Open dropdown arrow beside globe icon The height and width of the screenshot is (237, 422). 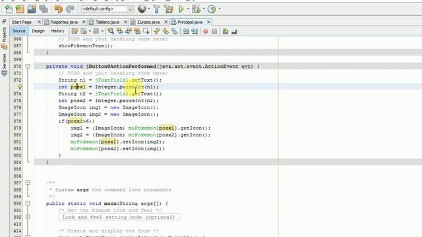tap(149, 9)
